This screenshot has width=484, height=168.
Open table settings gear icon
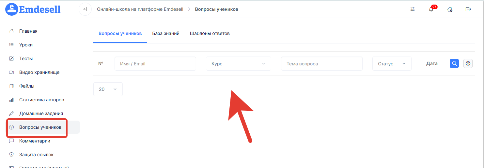tap(468, 63)
